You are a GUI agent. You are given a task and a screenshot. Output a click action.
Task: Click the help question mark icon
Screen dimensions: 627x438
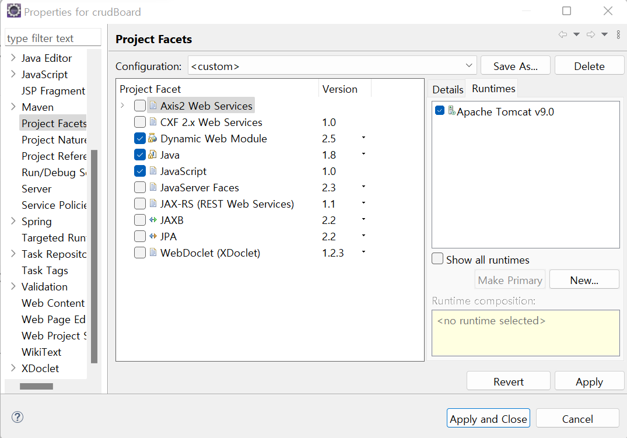17,417
